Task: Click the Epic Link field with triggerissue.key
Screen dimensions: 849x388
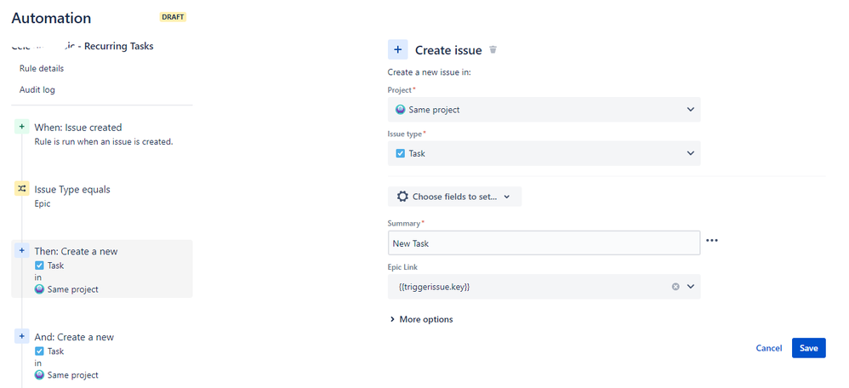Action: (544, 287)
